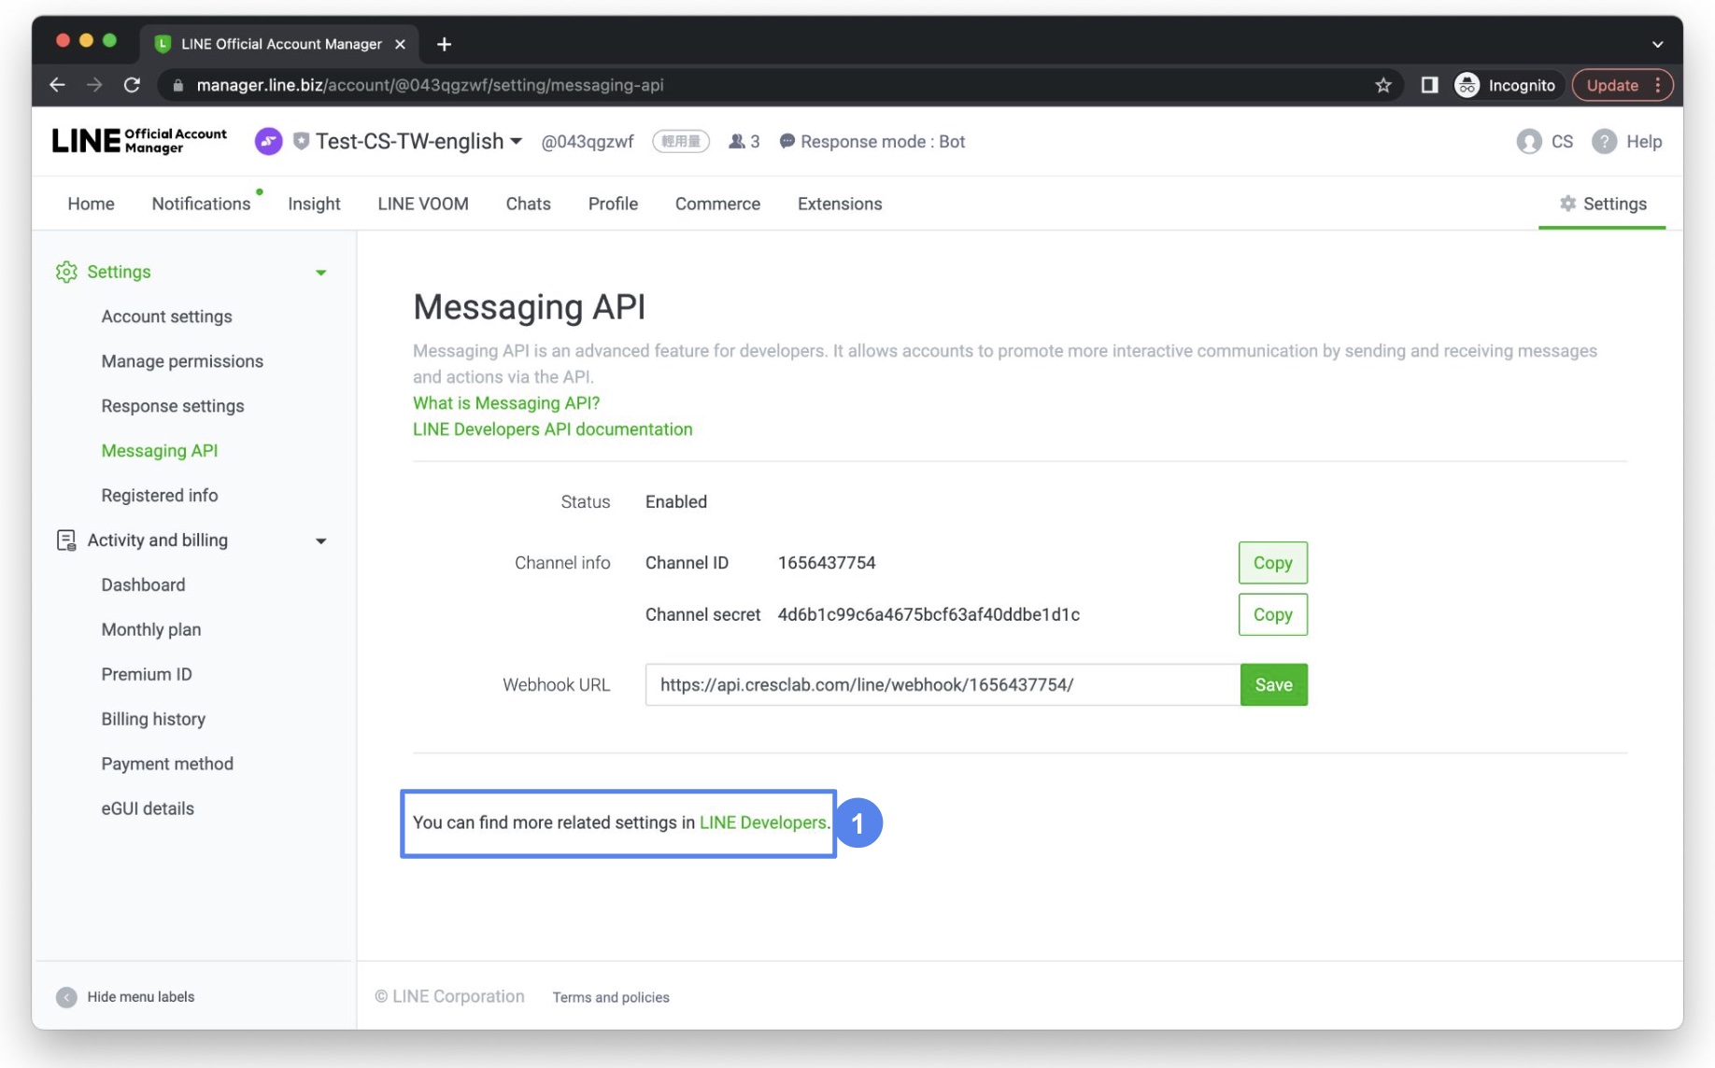Viewport: 1715px width, 1068px height.
Task: Switch to the Insight tab
Action: point(314,204)
